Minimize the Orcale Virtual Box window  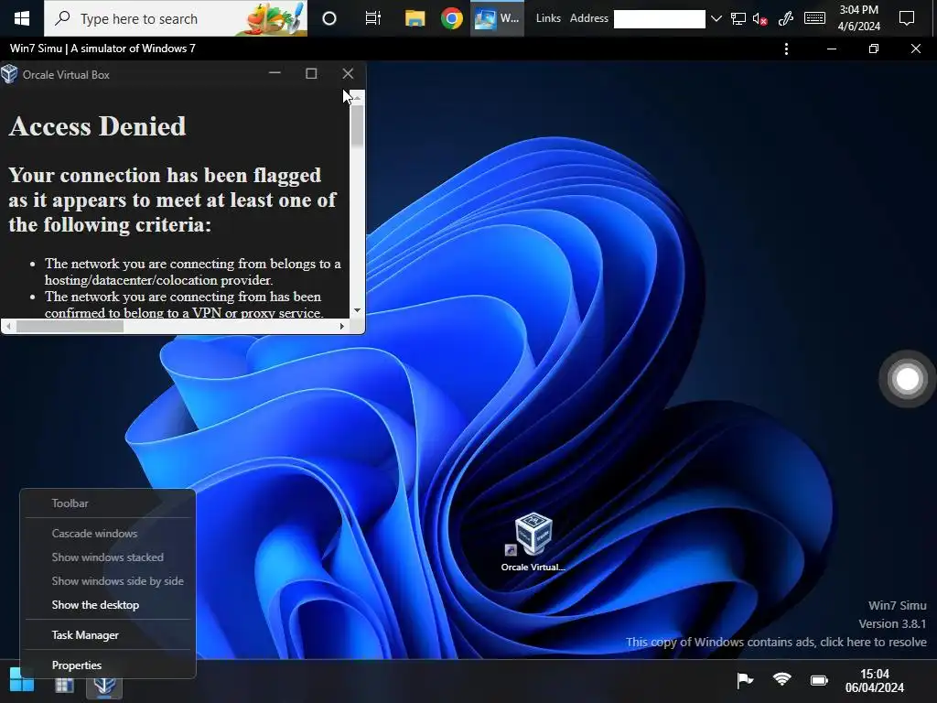coord(275,73)
